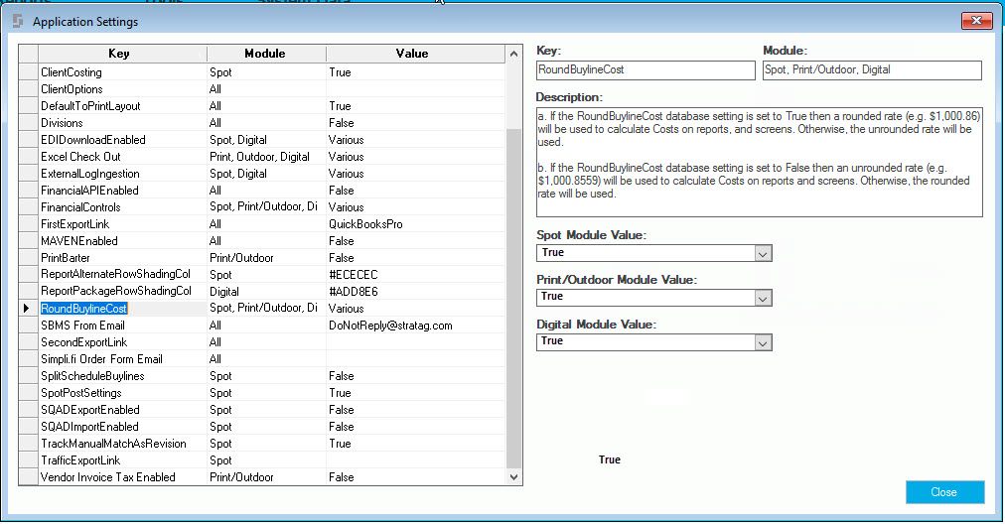Open the Print/Outdoor Module Value dropdown

click(762, 298)
